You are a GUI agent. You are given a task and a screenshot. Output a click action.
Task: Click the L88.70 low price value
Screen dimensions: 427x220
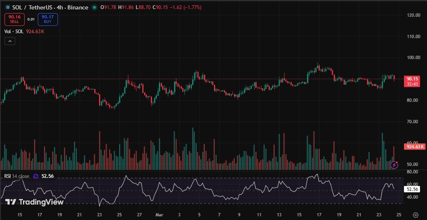(143, 8)
